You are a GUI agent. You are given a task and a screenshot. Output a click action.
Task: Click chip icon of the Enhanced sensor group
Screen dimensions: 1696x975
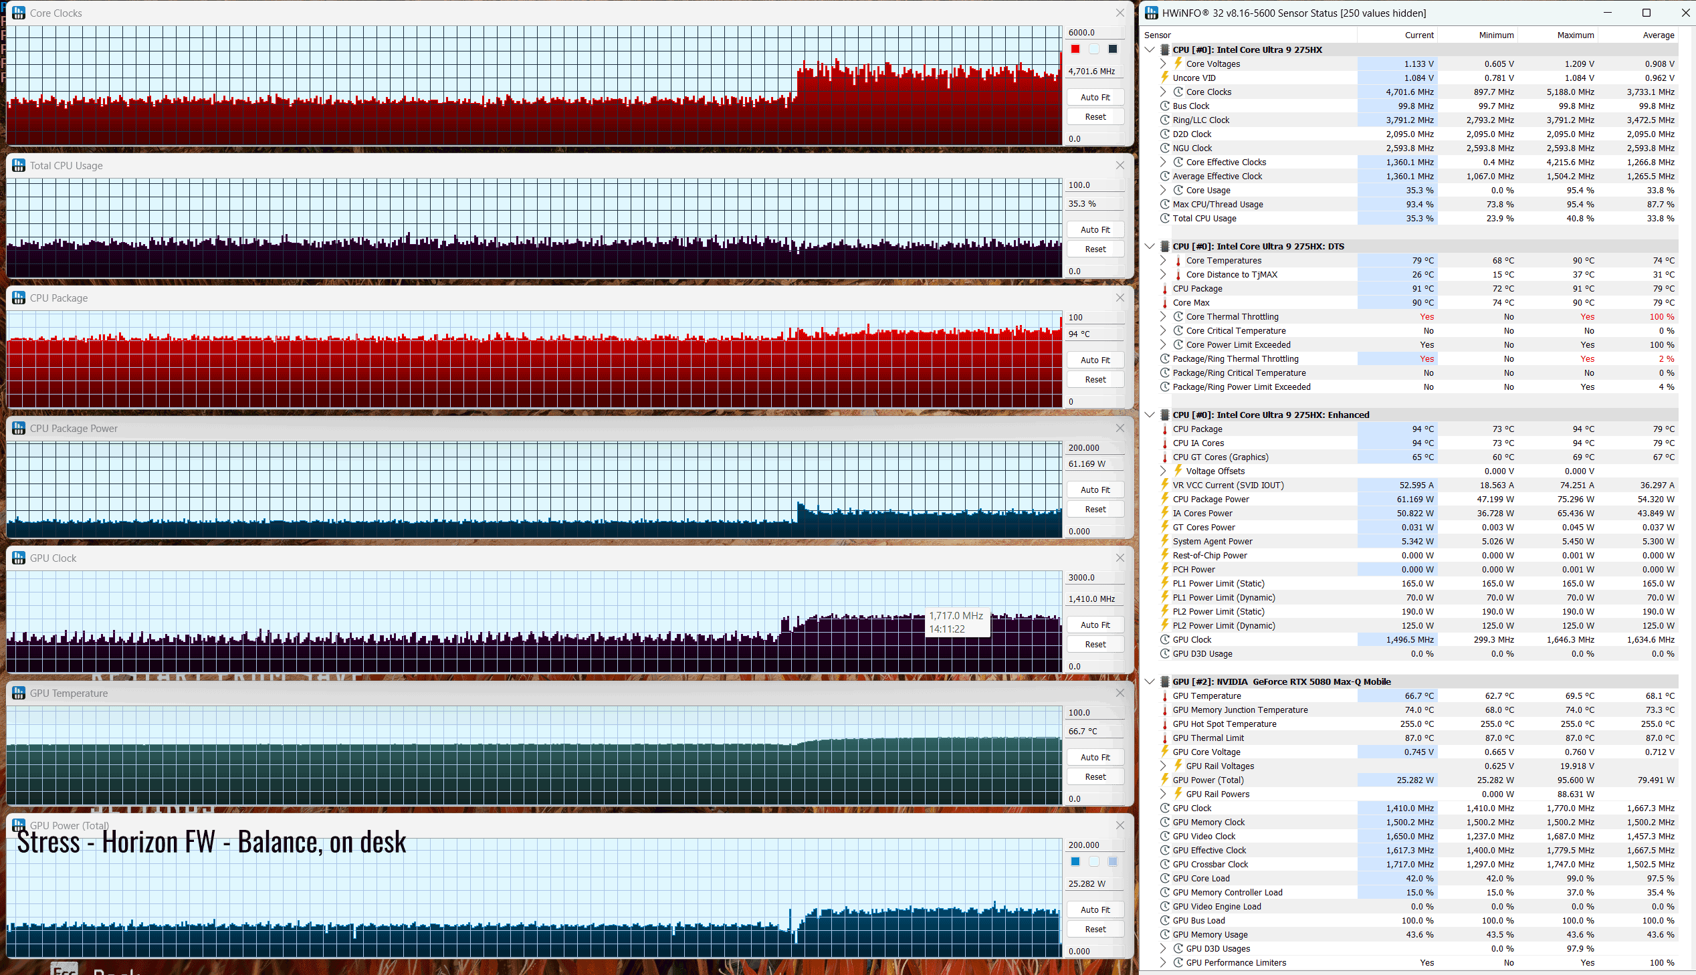pos(1165,415)
